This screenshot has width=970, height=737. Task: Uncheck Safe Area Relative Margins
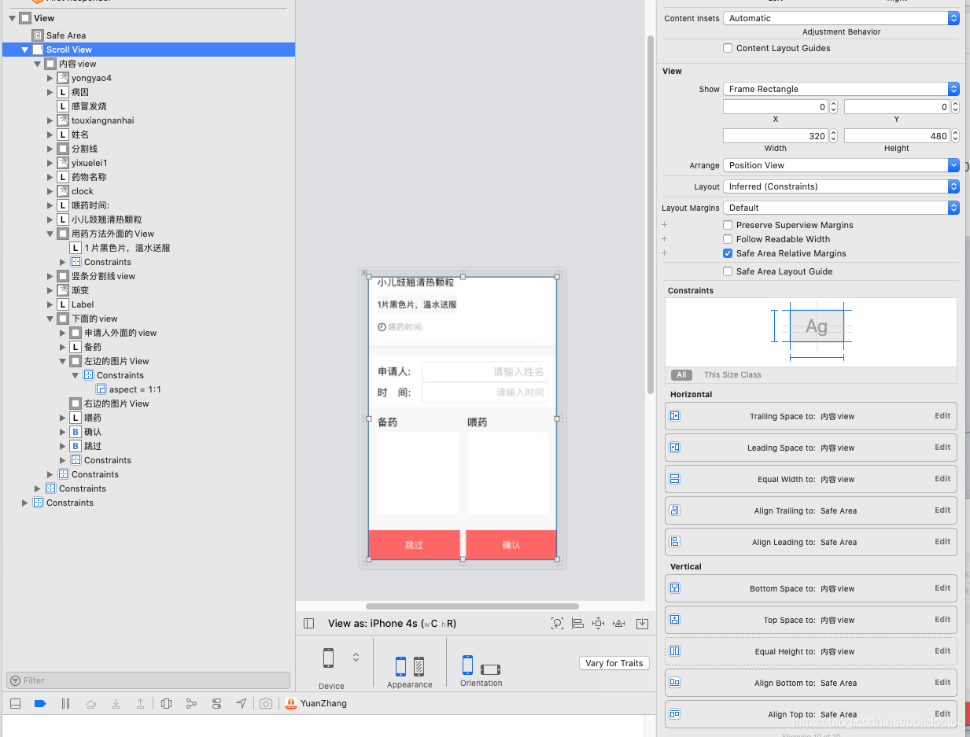(x=728, y=253)
